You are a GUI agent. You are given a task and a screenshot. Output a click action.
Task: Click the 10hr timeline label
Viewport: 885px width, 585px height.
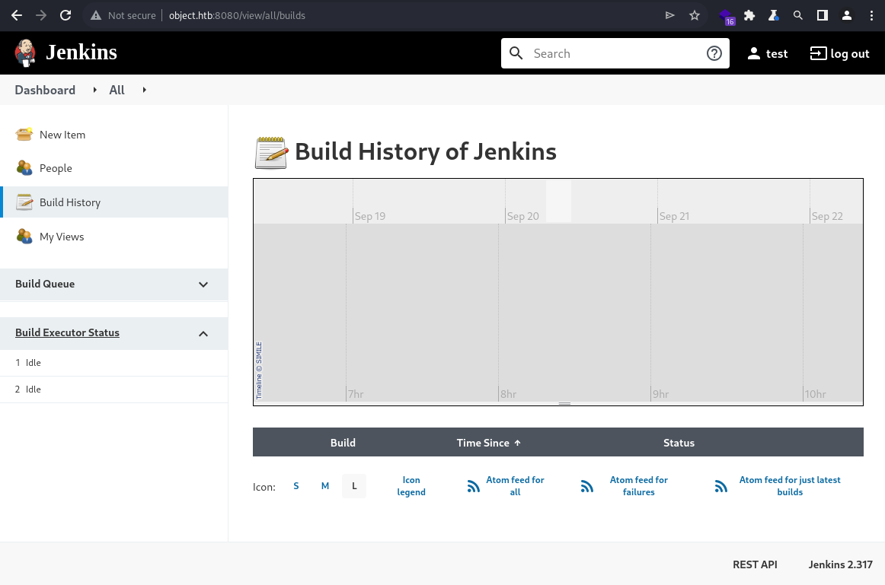[816, 394]
